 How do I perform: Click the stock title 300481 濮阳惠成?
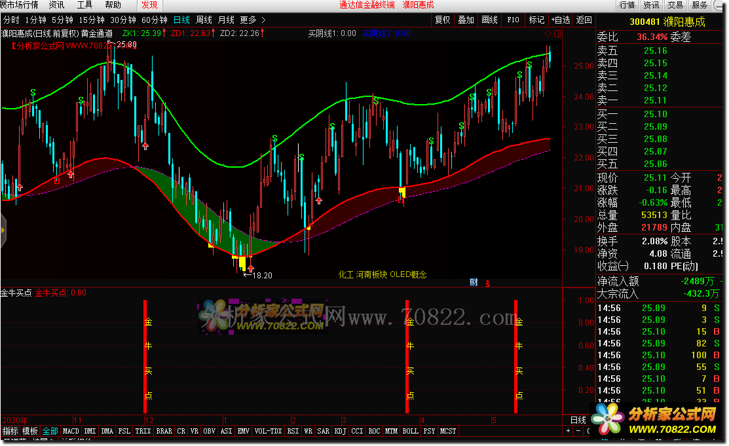click(667, 22)
